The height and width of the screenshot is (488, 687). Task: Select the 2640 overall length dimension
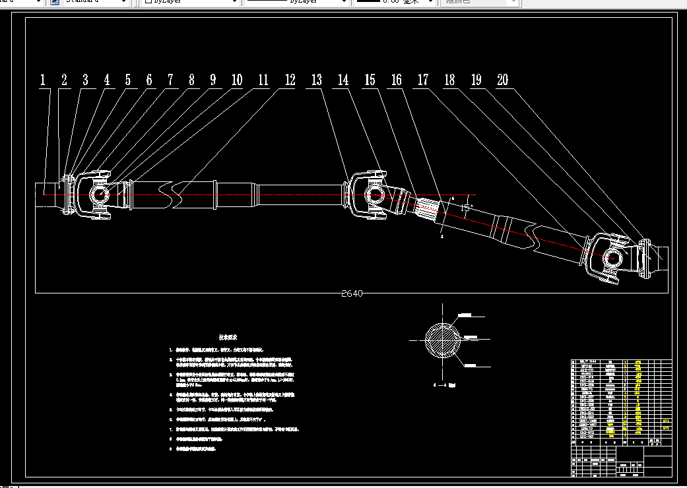(x=352, y=293)
